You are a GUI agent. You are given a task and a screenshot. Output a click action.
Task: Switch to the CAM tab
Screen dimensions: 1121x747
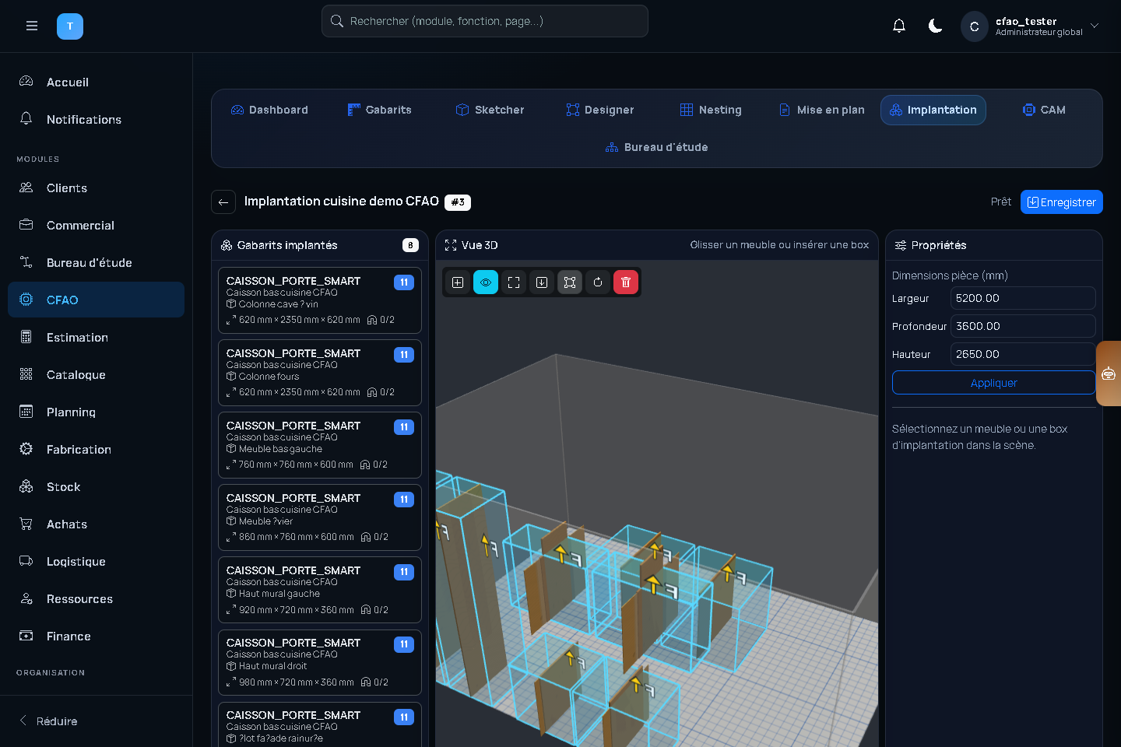[x=1044, y=110]
